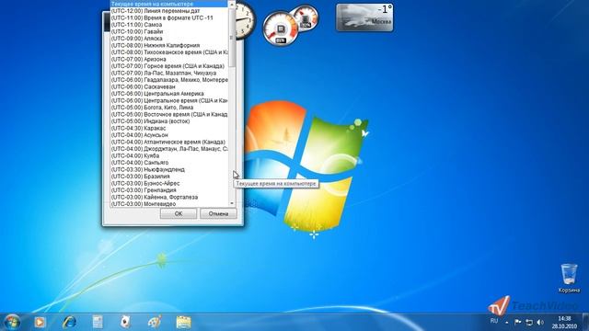Launch Windows Media Player from taskbar
This screenshot has width=589, height=331.
point(40,322)
